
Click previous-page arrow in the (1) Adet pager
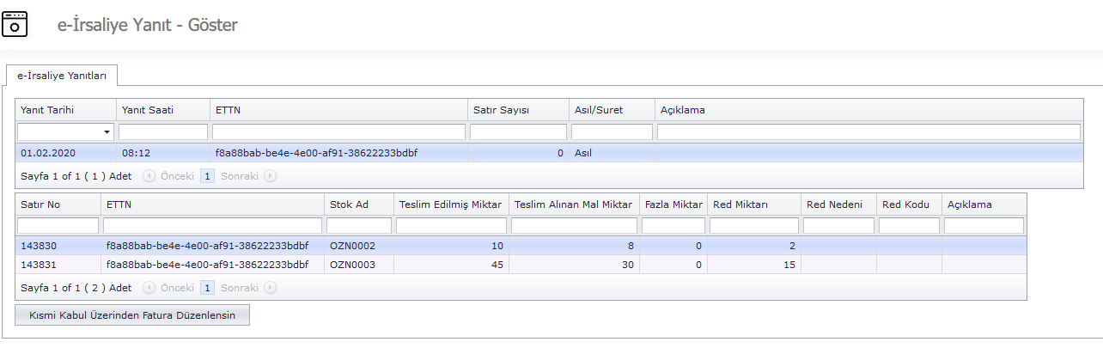click(x=149, y=175)
